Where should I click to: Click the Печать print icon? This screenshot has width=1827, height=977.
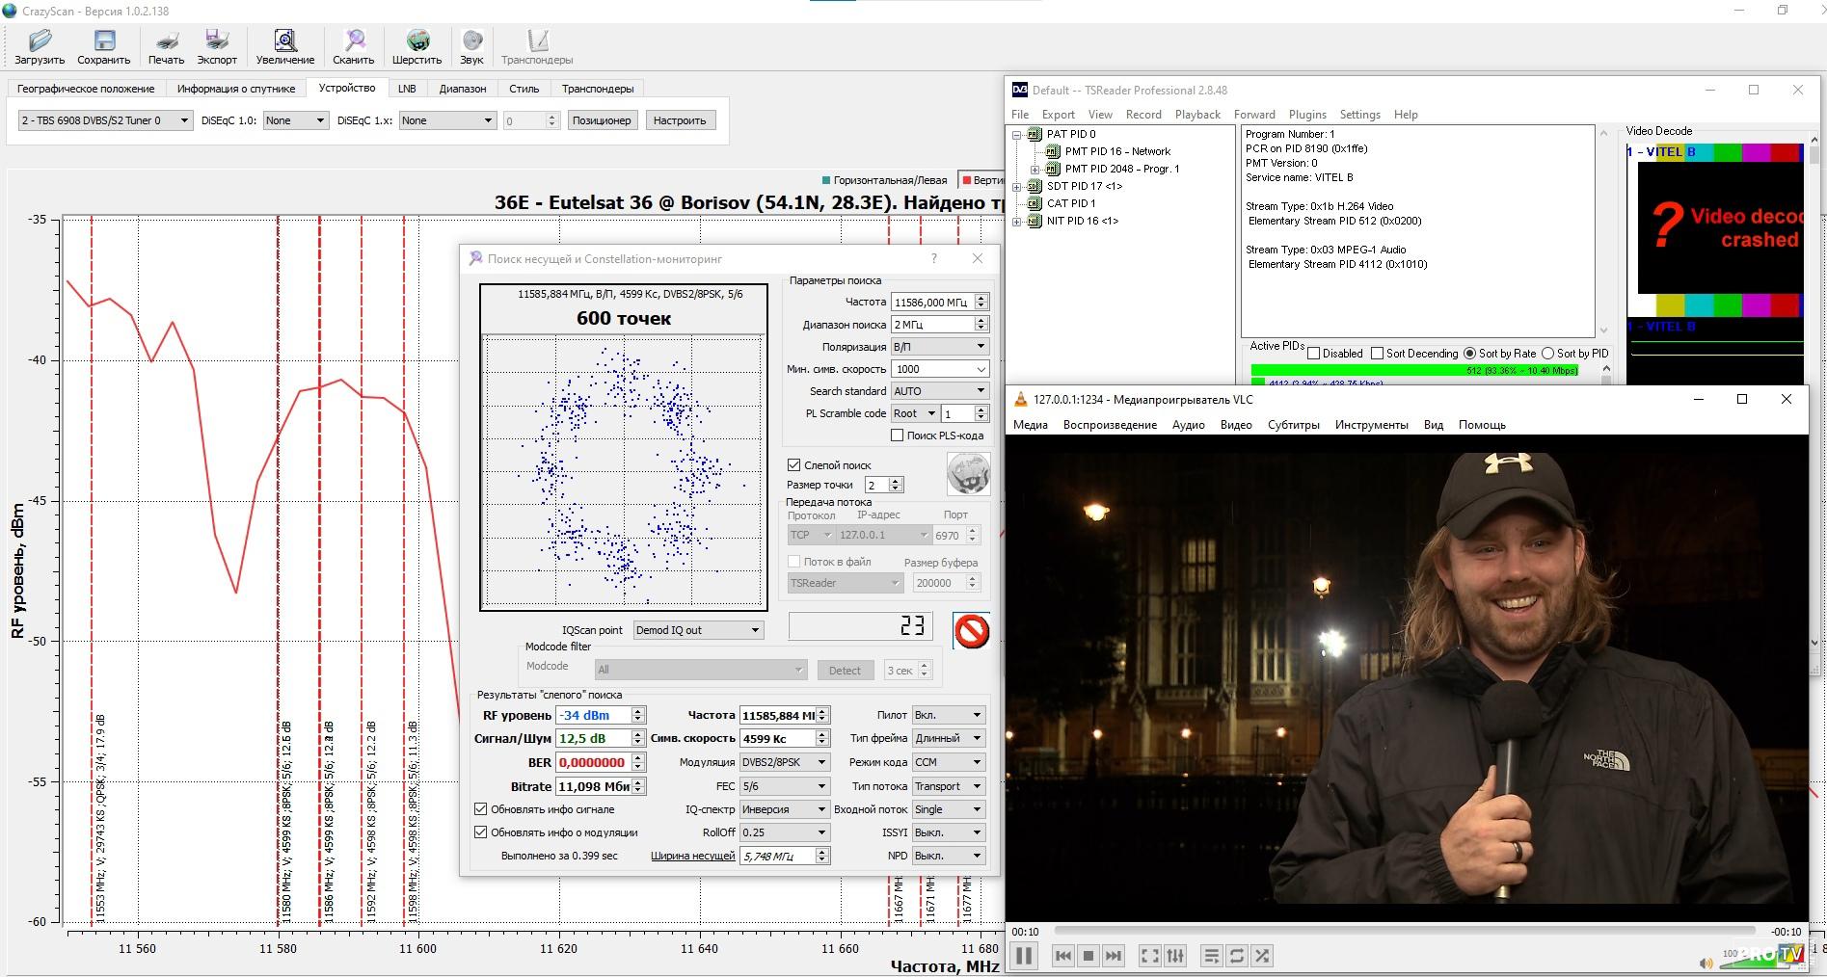pyautogui.click(x=166, y=46)
